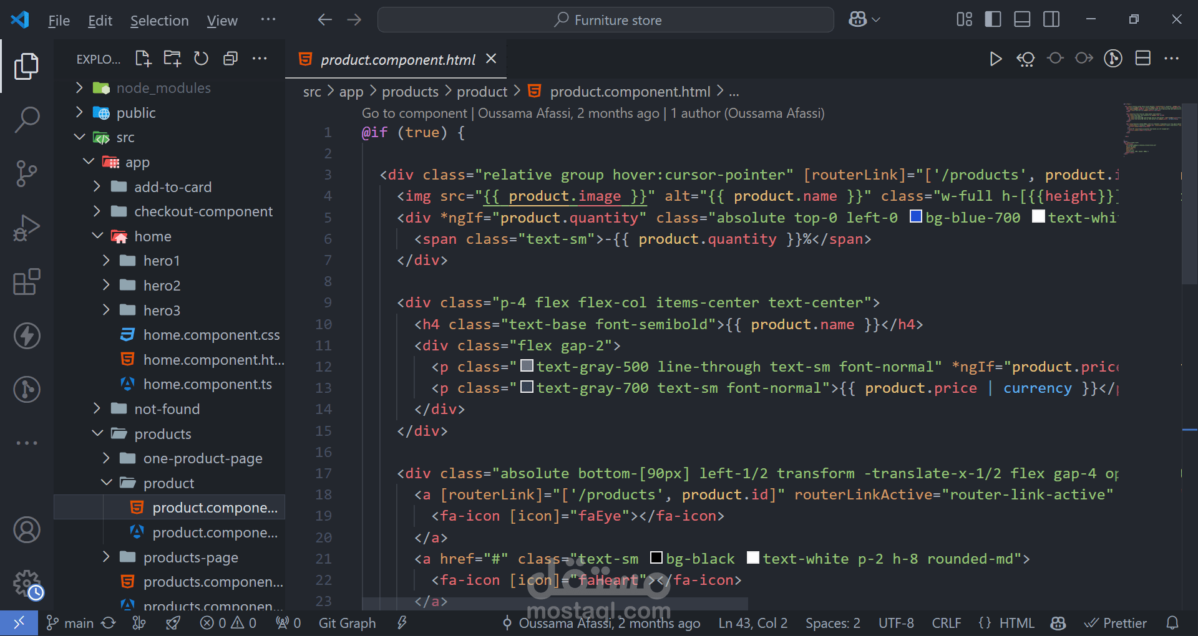Open the Extensions view

[27, 282]
